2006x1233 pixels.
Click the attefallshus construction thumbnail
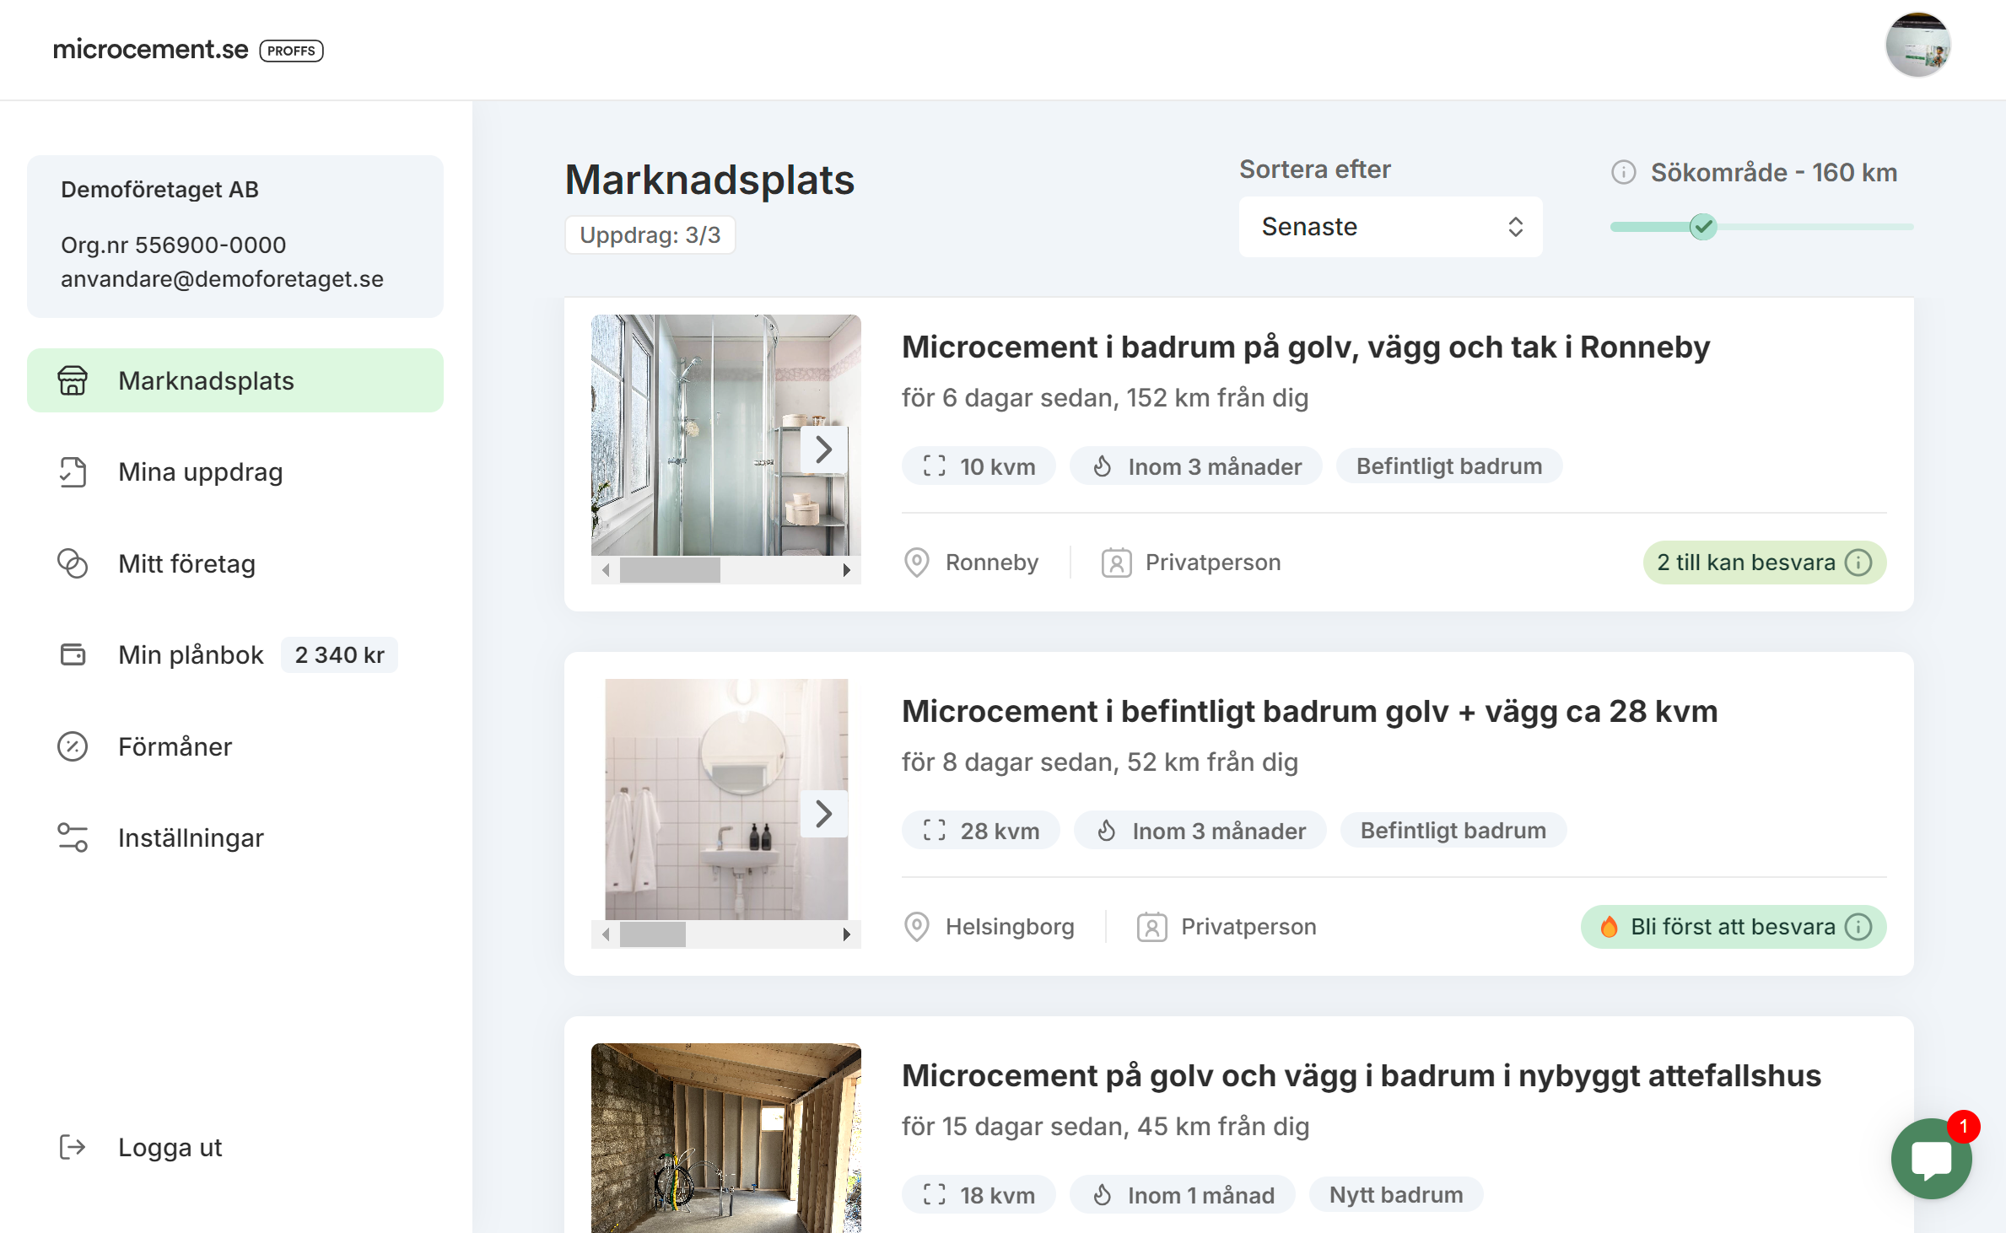[x=725, y=1137]
